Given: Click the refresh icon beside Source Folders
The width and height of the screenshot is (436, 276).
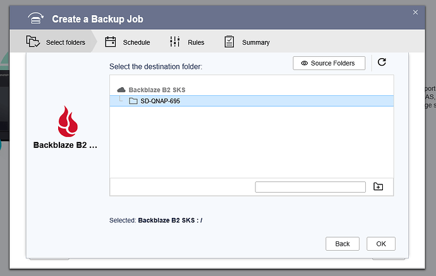Looking at the screenshot, I should 381,63.
